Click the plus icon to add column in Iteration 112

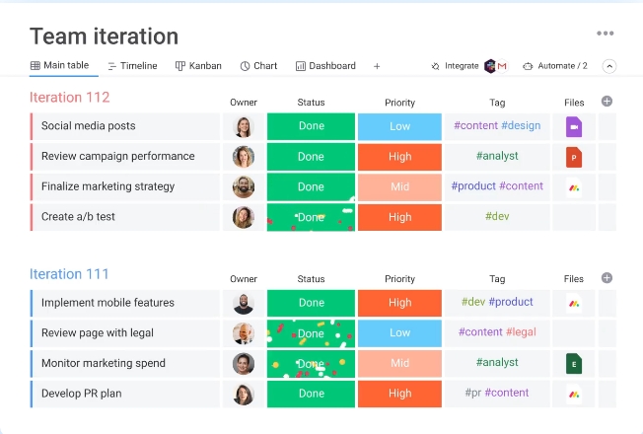pyautogui.click(x=607, y=101)
